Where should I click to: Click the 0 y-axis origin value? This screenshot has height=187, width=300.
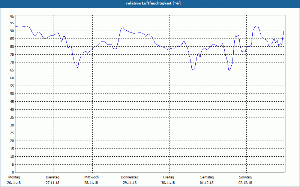13,172
